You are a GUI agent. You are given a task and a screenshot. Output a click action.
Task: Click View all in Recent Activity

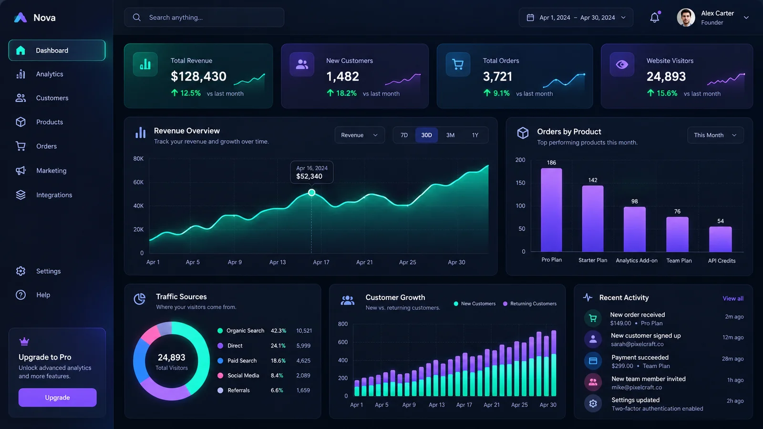click(733, 298)
